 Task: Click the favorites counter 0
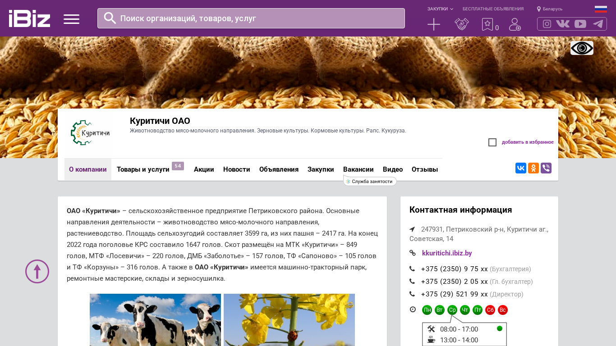click(497, 28)
